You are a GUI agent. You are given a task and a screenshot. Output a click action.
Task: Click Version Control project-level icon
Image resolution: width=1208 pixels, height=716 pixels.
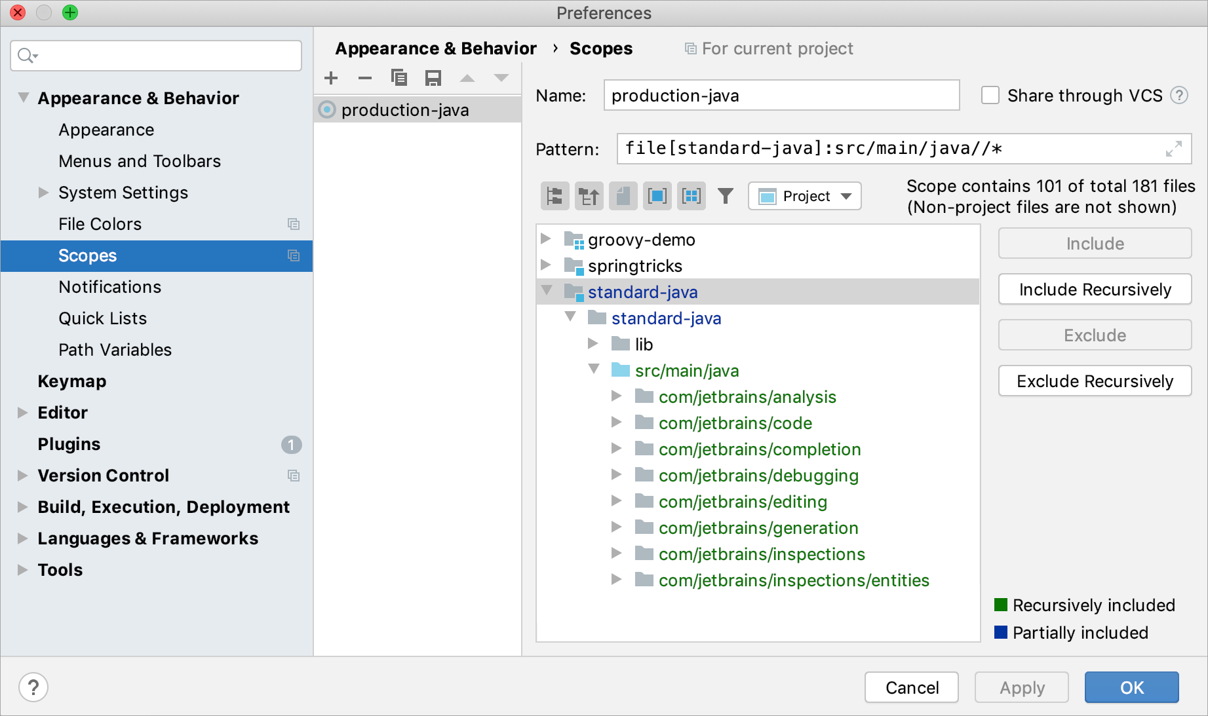coord(294,476)
